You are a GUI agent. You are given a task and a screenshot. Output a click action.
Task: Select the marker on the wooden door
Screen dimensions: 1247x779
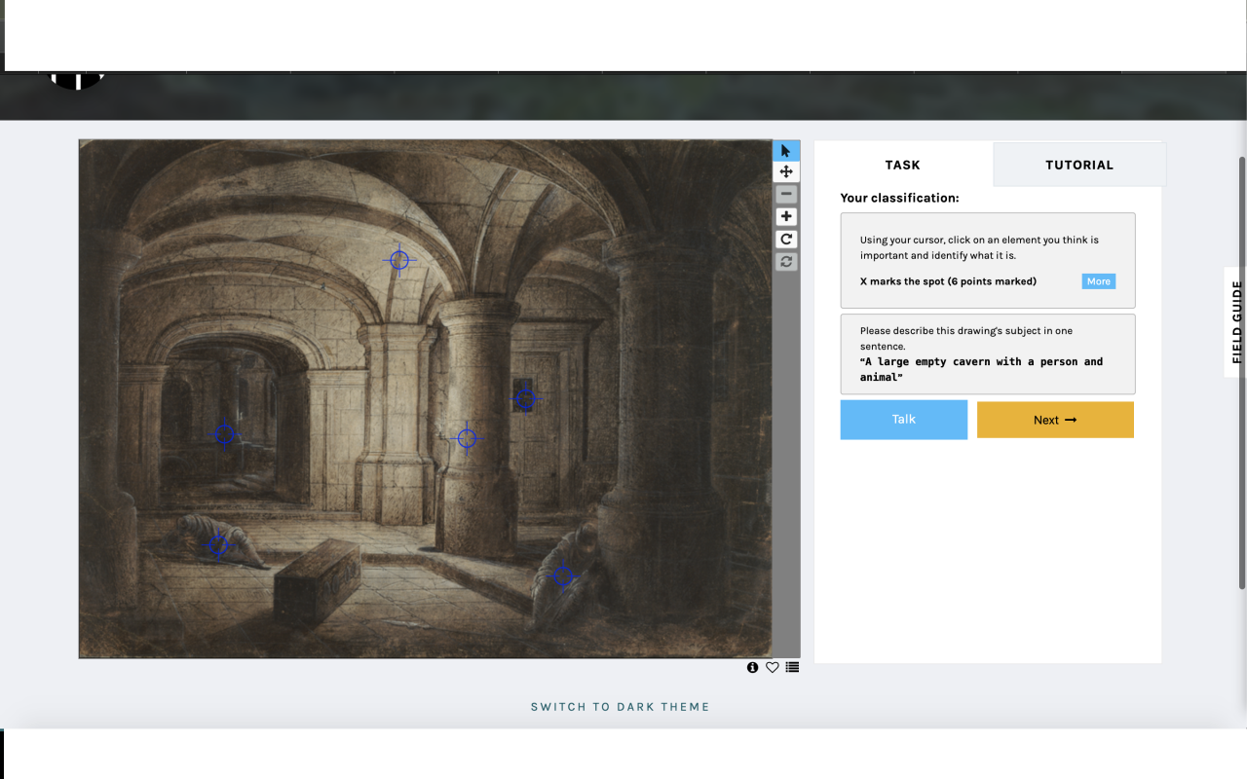[x=525, y=399]
